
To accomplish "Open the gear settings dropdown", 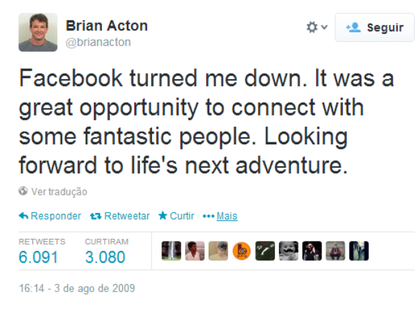I will 317,27.
